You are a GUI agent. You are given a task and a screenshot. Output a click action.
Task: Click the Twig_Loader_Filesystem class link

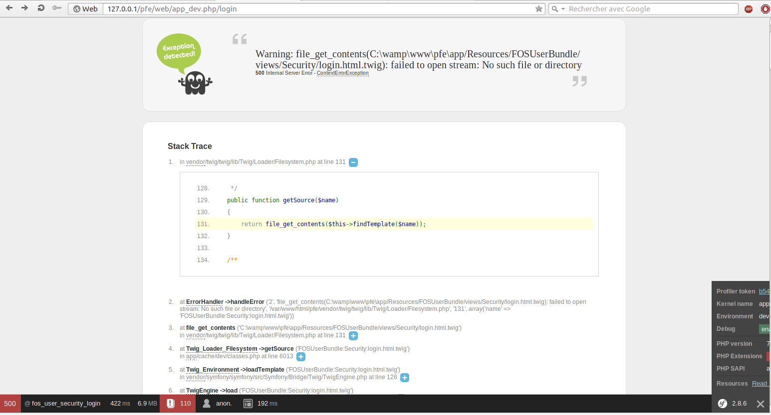click(x=222, y=349)
